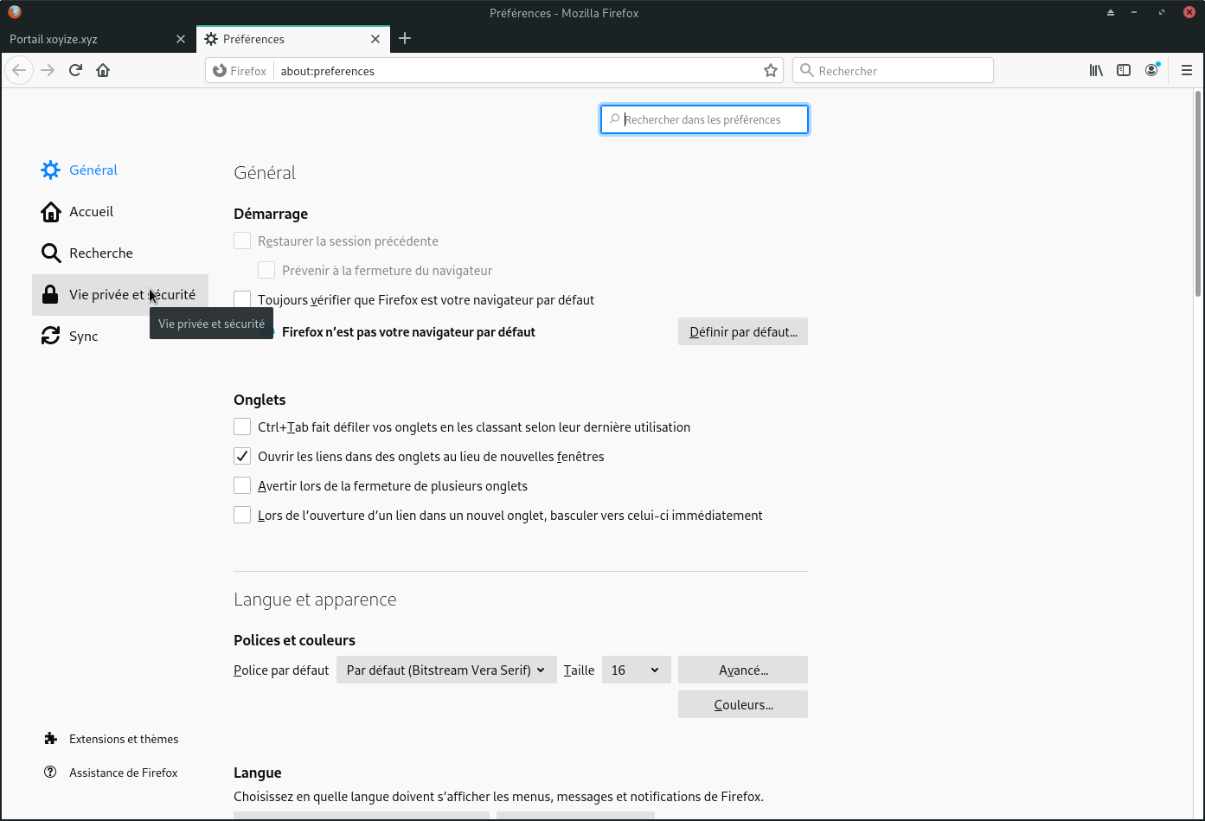Expand the default font dropdown

(445, 670)
